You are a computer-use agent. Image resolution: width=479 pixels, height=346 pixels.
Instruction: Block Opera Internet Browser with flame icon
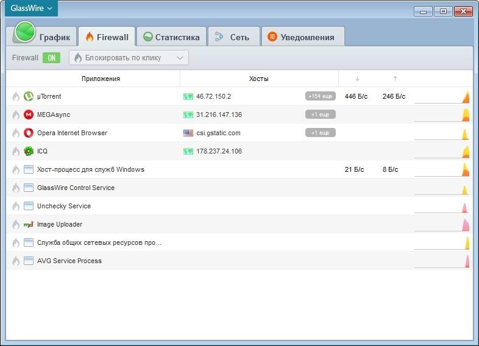coord(16,133)
